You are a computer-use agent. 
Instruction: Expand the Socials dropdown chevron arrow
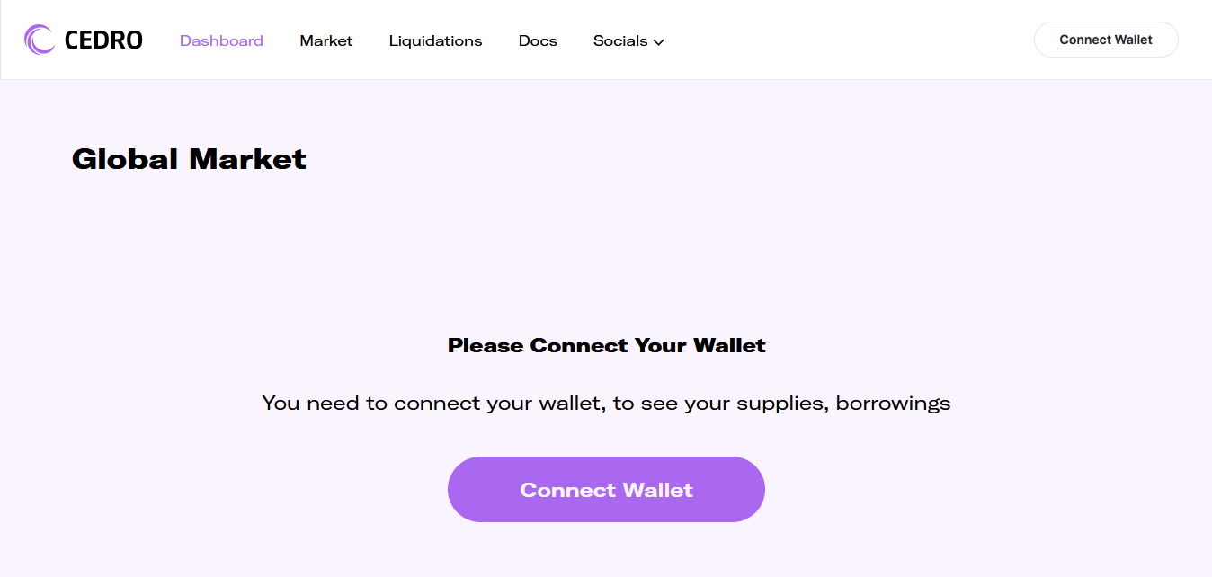[659, 42]
